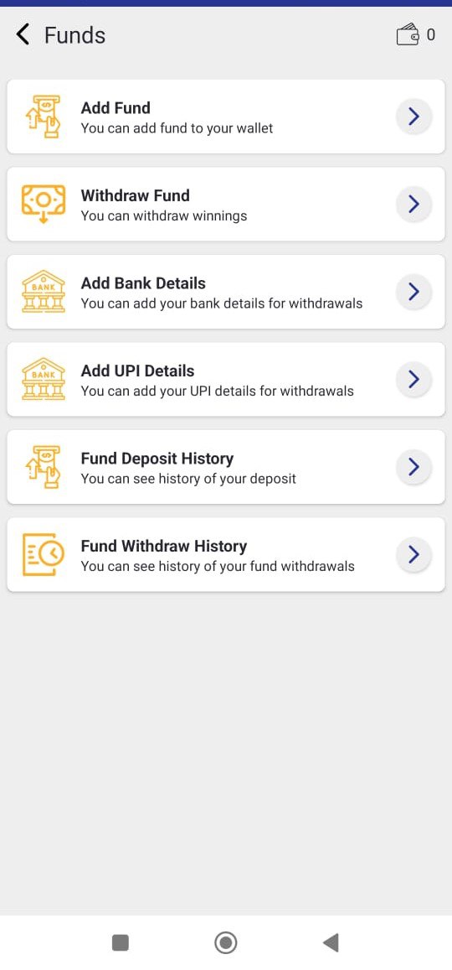Screen dimensions: 452x970
Task: Open Fund Deposit History chevron arrow
Action: pyautogui.click(x=413, y=467)
